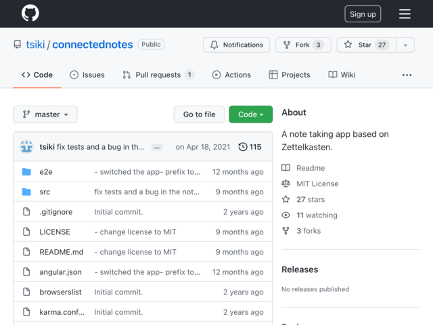The image size is (433, 325).
Task: Open the tsiki owner profile link
Action: click(x=35, y=45)
